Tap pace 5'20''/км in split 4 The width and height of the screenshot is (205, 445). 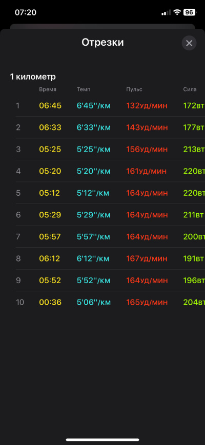[x=94, y=171]
